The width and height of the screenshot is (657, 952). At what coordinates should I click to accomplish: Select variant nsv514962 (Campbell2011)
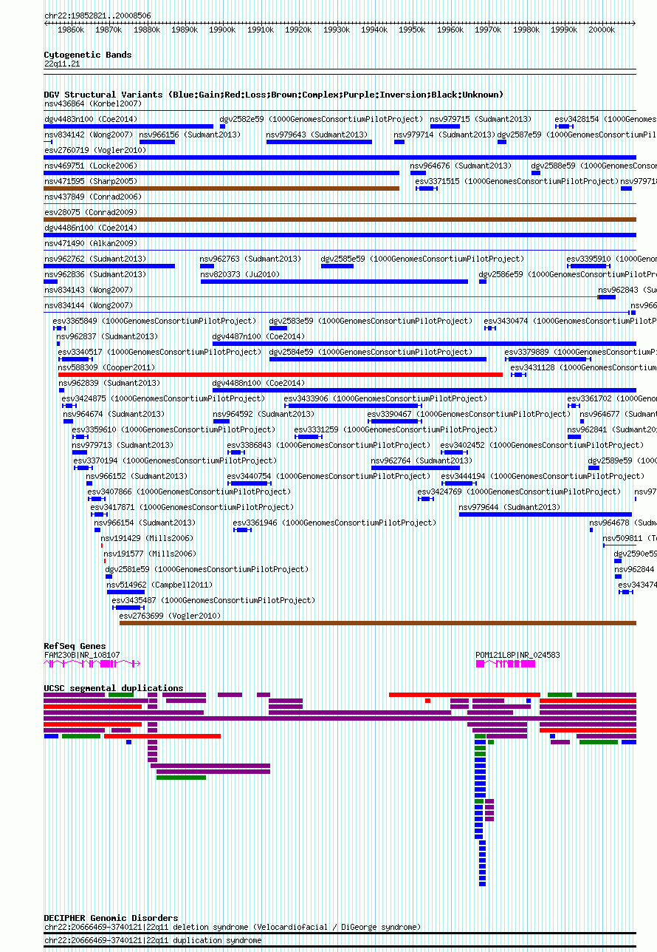pos(159,585)
